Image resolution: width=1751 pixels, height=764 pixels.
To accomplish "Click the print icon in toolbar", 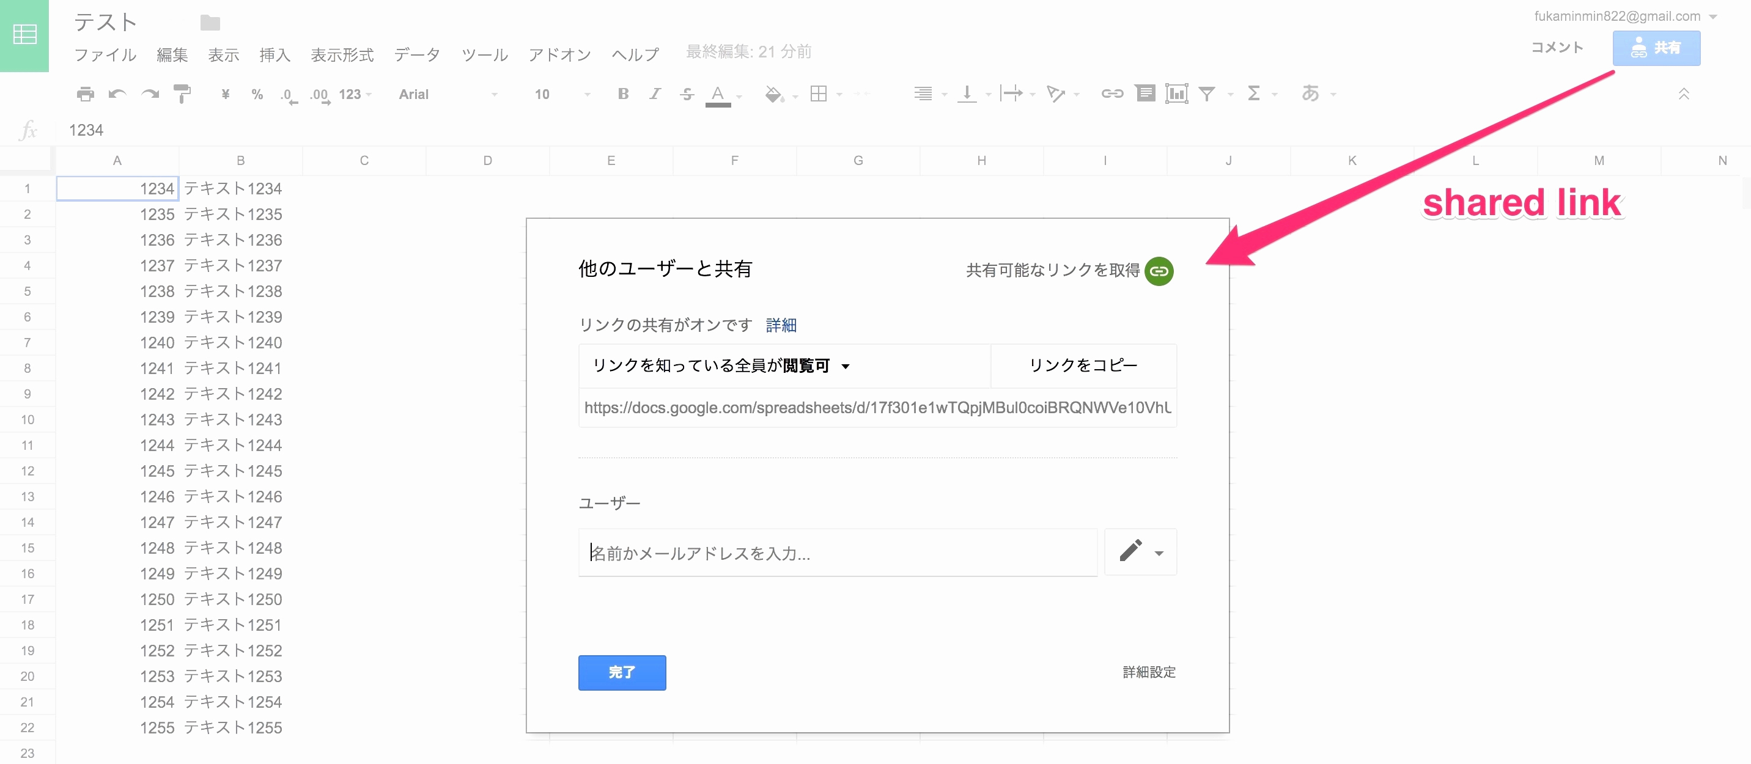I will click(x=85, y=94).
